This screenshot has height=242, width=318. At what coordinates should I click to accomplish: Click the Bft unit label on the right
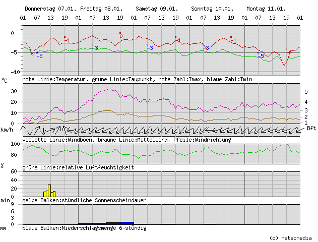[x=311, y=129]
